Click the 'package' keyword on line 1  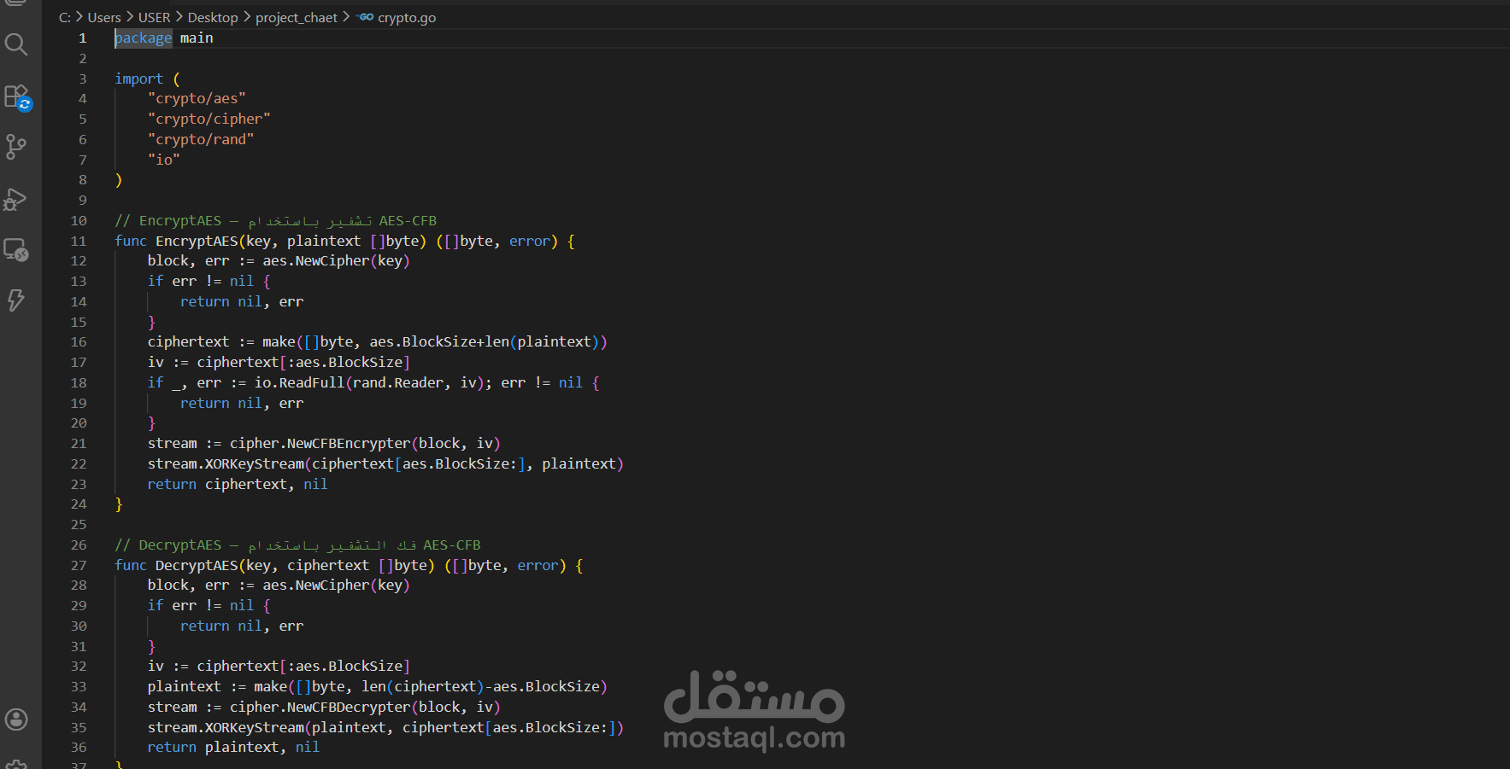(144, 38)
